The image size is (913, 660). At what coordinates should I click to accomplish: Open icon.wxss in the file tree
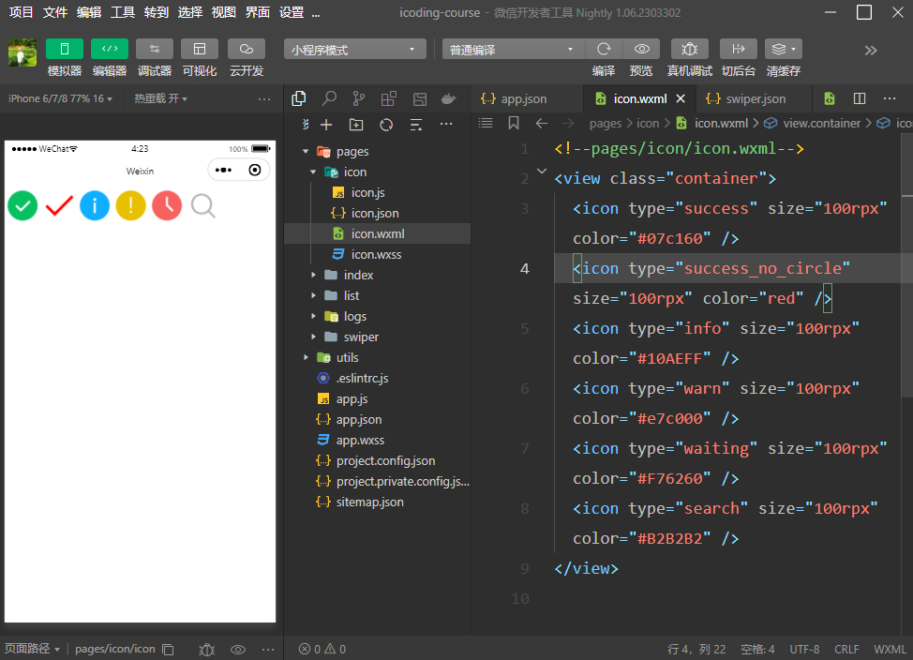376,255
